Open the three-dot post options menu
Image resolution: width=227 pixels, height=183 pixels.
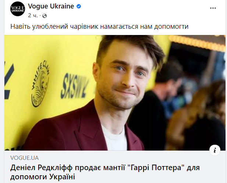click(x=213, y=8)
